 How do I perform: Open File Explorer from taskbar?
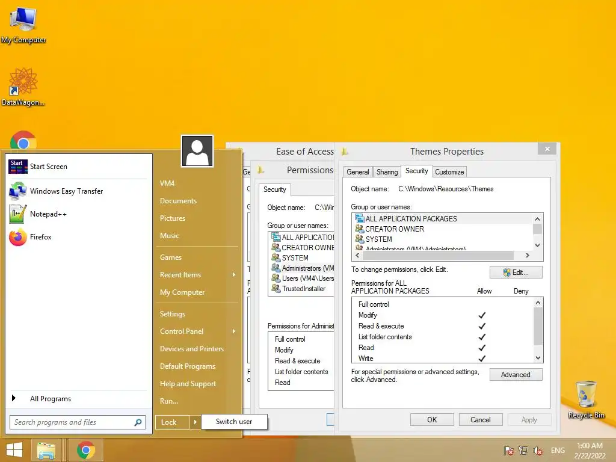(46, 450)
